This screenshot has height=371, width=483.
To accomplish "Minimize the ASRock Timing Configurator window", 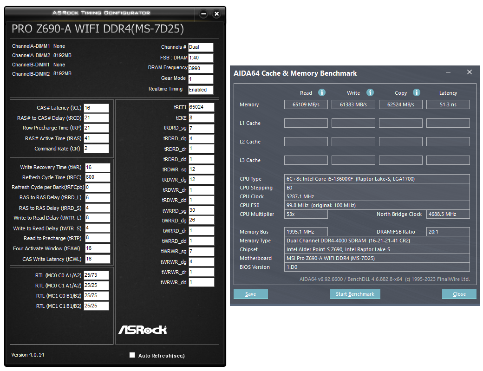I will 203,13.
